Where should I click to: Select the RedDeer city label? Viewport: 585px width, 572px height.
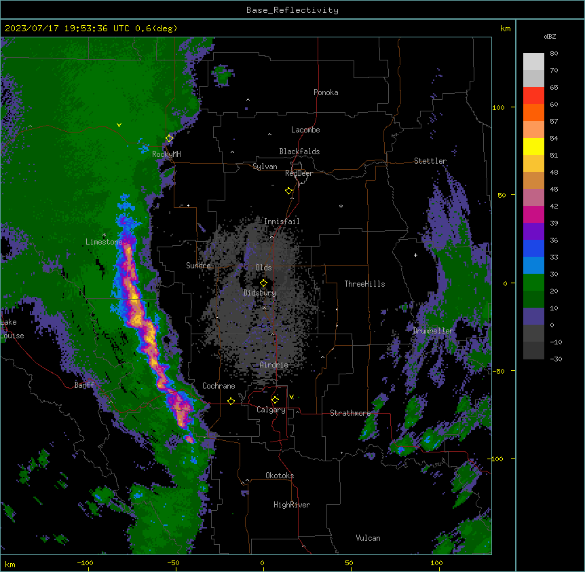(299, 173)
